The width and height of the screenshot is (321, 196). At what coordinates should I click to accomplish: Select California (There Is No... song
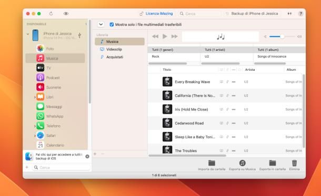[225, 95]
